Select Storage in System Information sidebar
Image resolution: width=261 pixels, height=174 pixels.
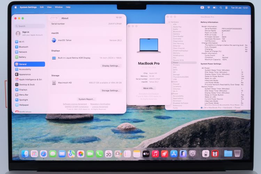176,74
